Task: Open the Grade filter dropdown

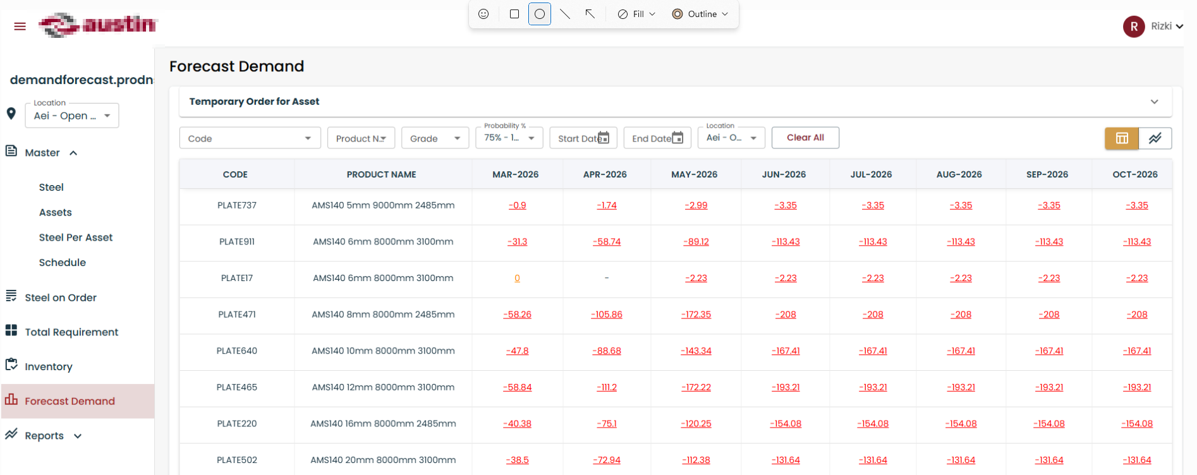Action: click(435, 138)
